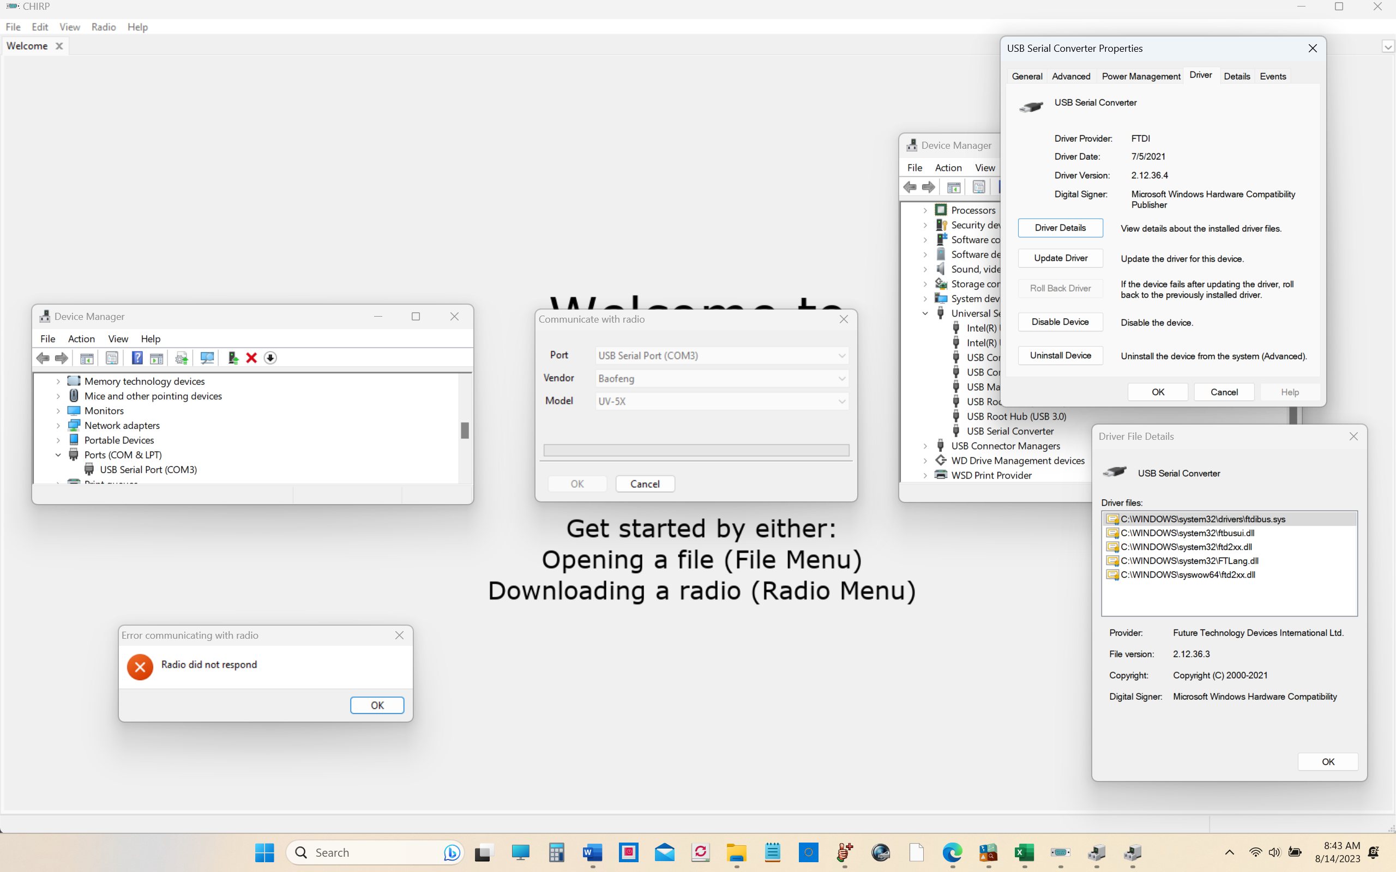Open the Port dropdown showing USB Serial Port (COM3)

(721, 356)
